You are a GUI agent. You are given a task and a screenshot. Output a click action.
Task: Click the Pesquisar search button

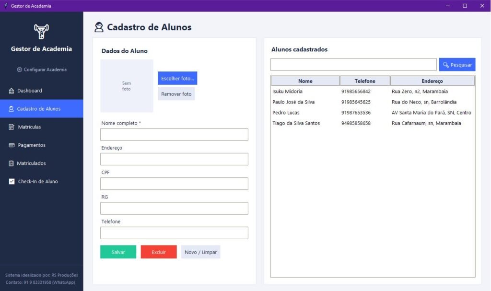(x=457, y=65)
